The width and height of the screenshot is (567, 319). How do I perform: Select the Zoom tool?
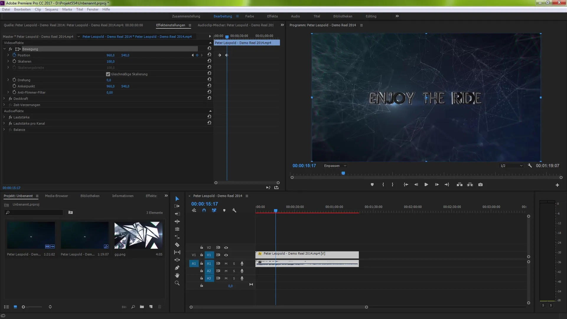(x=177, y=283)
